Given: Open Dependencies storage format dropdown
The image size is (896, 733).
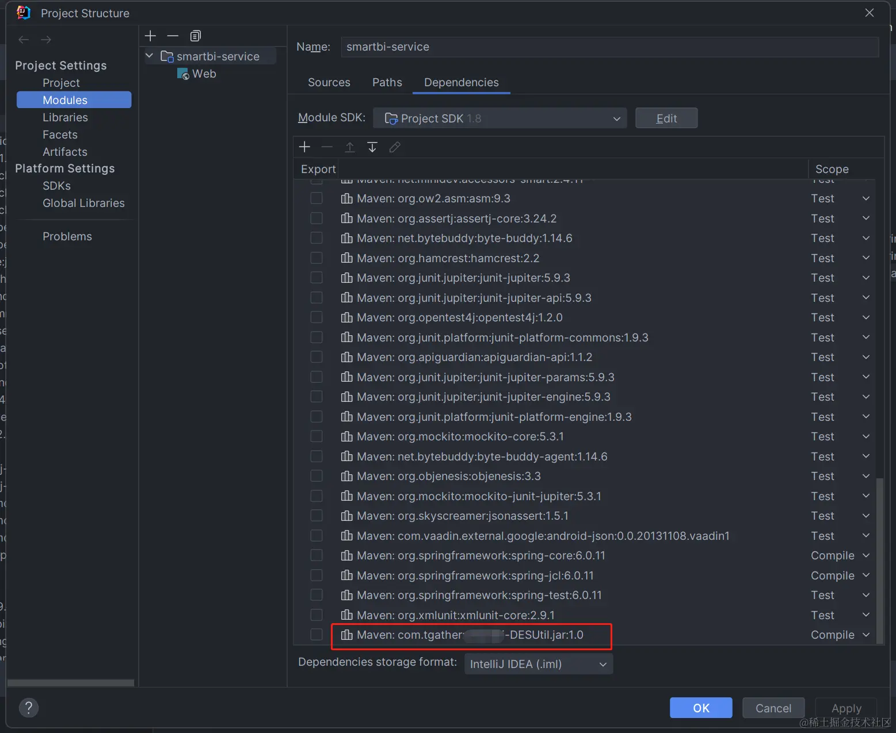Looking at the screenshot, I should [539, 664].
